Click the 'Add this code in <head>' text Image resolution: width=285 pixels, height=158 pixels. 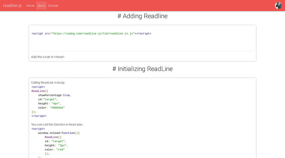(48, 57)
